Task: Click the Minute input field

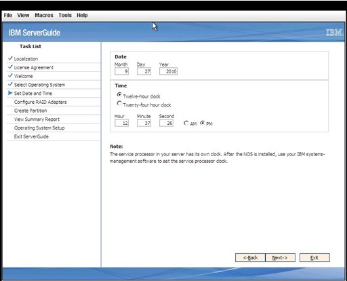Action: pyautogui.click(x=144, y=123)
